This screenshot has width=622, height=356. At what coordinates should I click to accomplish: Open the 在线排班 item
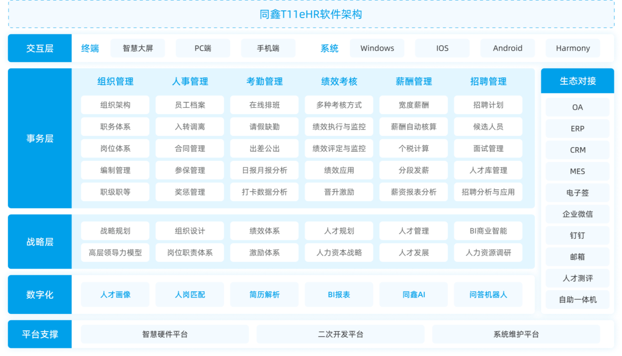(265, 105)
